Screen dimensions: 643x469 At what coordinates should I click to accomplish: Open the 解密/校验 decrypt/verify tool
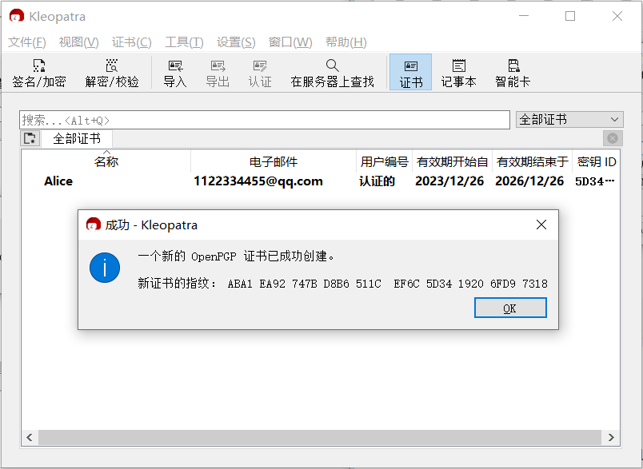click(111, 73)
